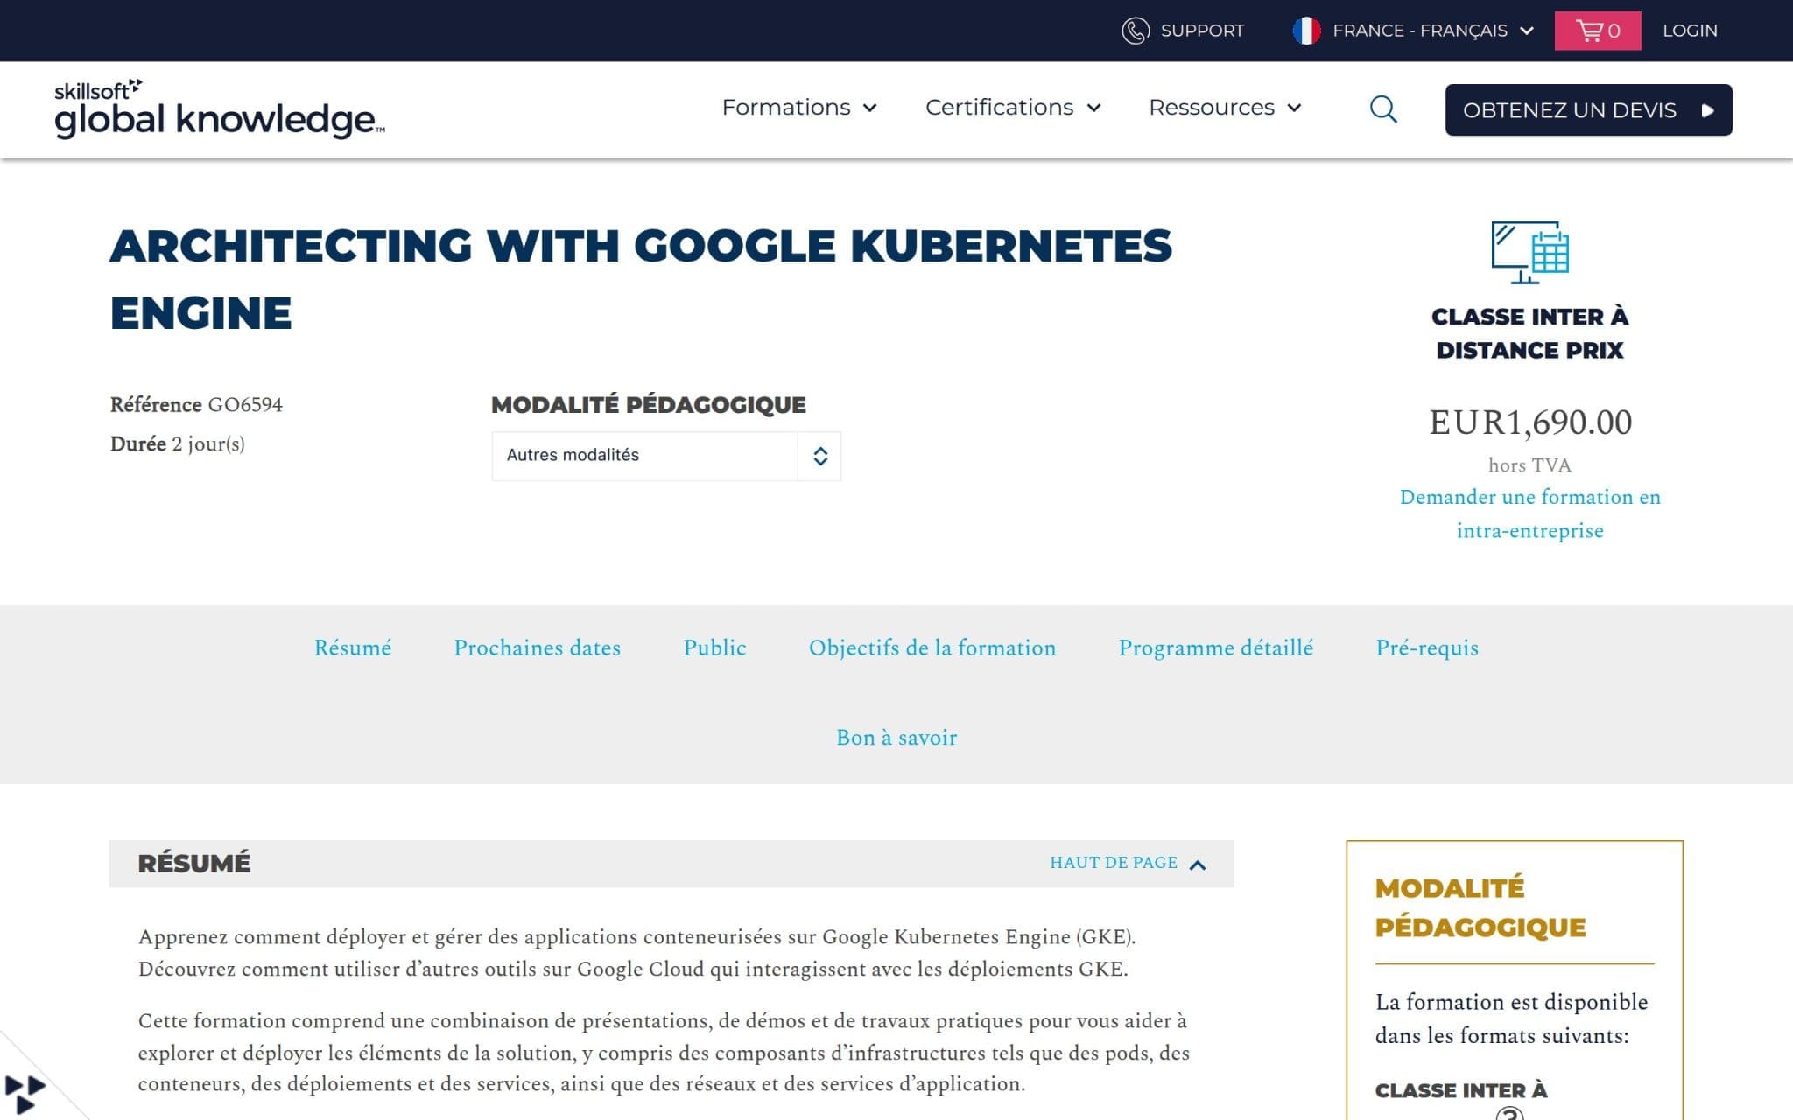1793x1120 pixels.
Task: Click the SUPPORT link
Action: pyautogui.click(x=1202, y=31)
